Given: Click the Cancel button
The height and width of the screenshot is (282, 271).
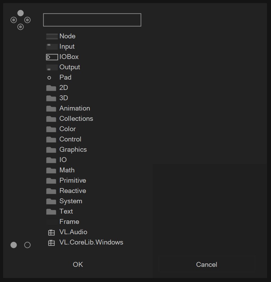Looking at the screenshot, I should tap(206, 264).
